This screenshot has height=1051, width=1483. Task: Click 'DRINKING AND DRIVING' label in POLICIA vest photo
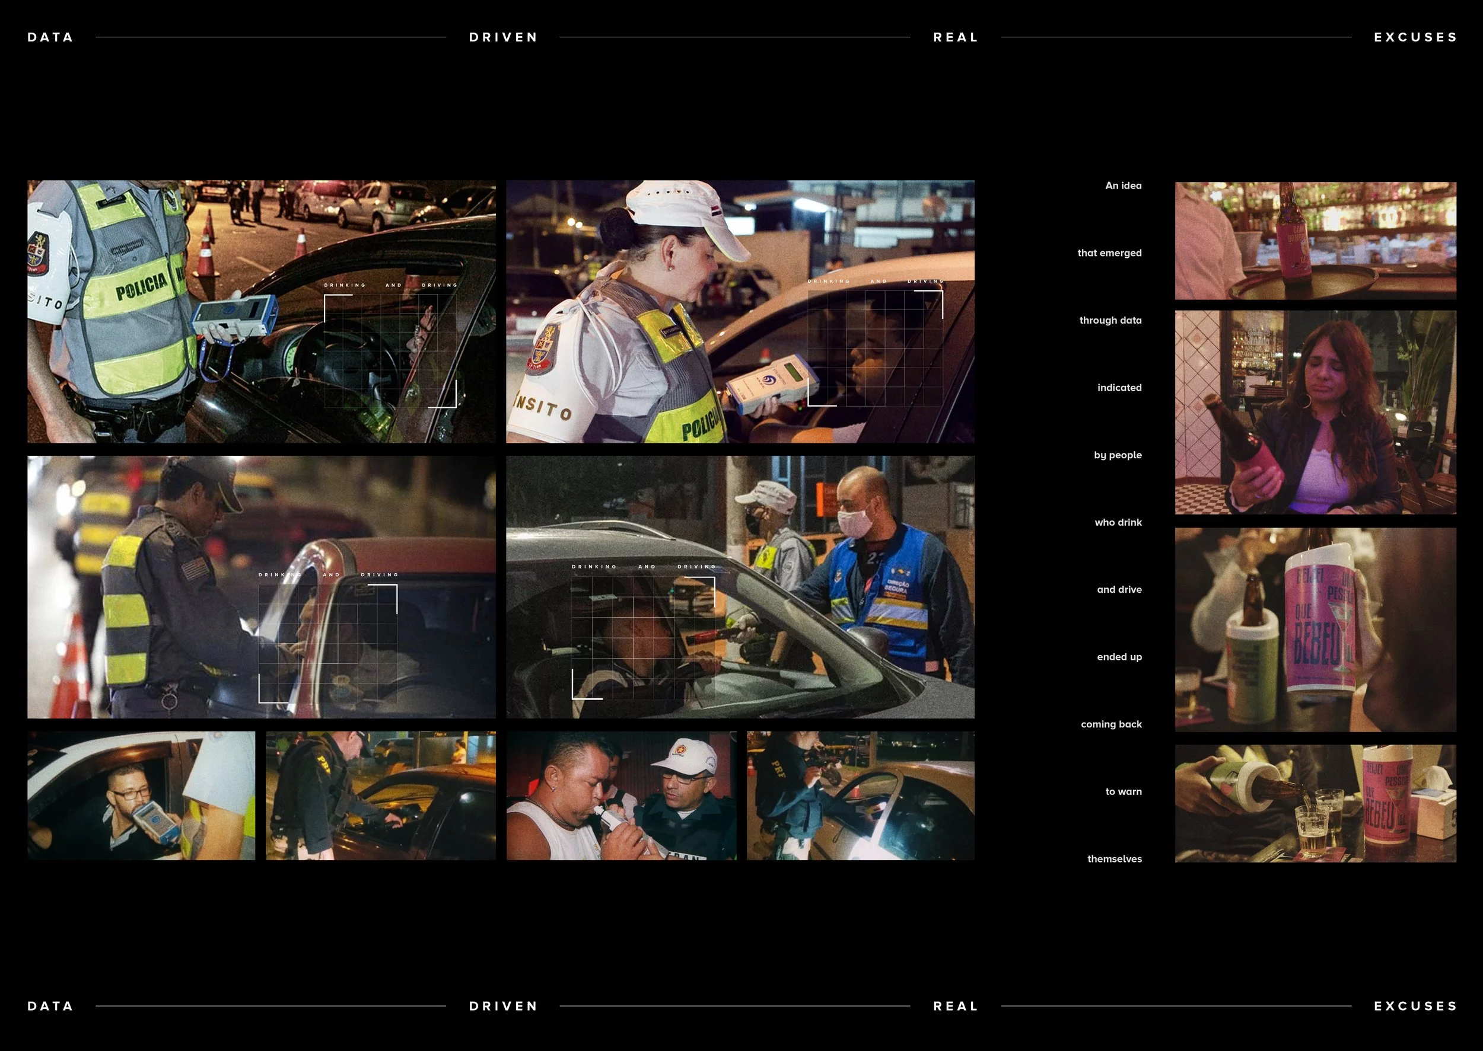[390, 285]
